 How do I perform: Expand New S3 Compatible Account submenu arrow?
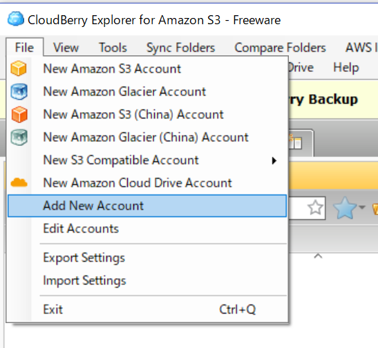[274, 161]
